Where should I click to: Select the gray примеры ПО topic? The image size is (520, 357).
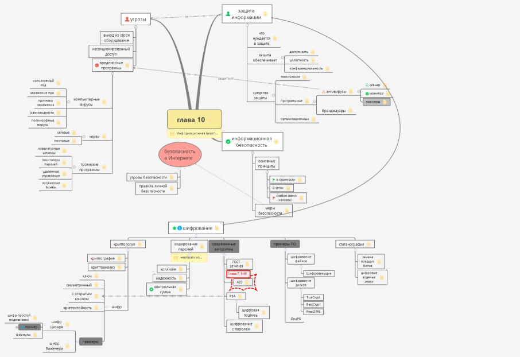[285, 244]
